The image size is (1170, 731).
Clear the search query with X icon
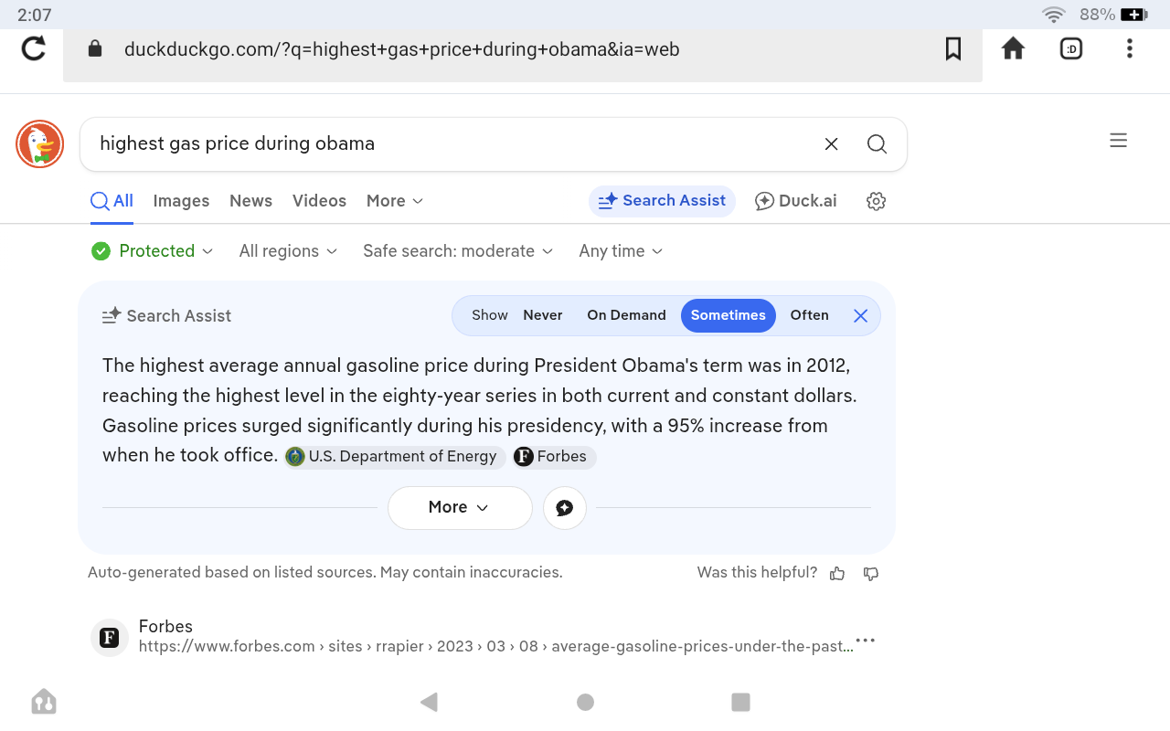tap(831, 143)
